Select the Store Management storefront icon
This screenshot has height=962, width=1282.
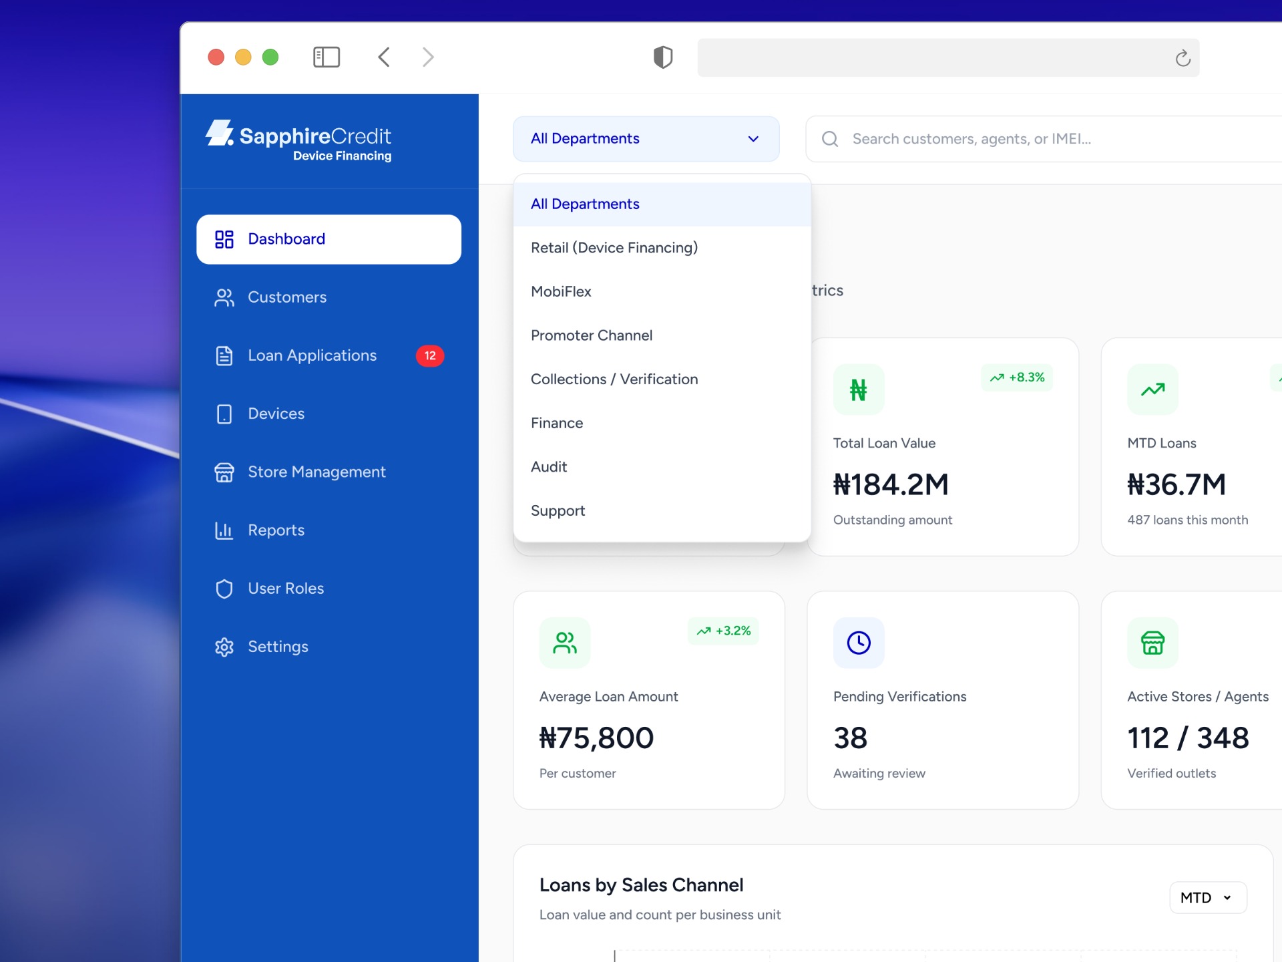coord(224,472)
